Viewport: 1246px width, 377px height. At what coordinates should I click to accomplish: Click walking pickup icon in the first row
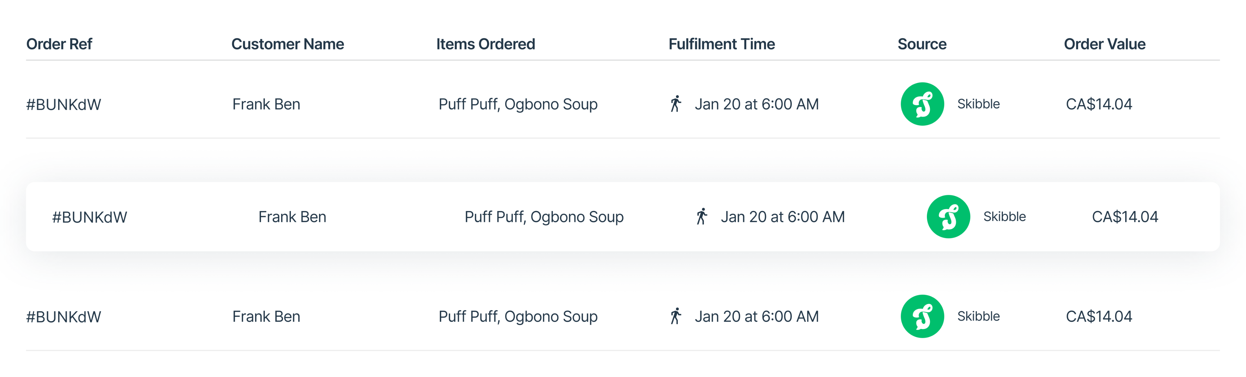676,104
